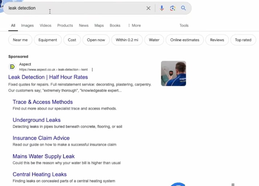Image resolution: width=259 pixels, height=186 pixels.
Task: Select the All results tab
Action: click(13, 25)
